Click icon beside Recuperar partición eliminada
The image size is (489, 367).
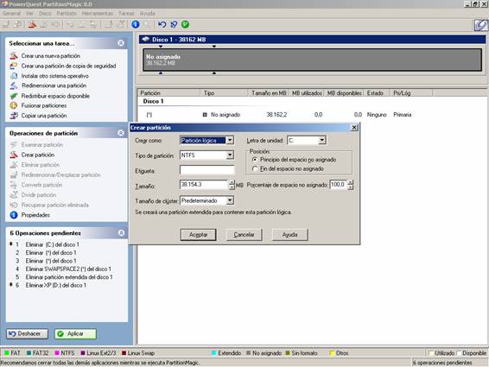[14, 205]
